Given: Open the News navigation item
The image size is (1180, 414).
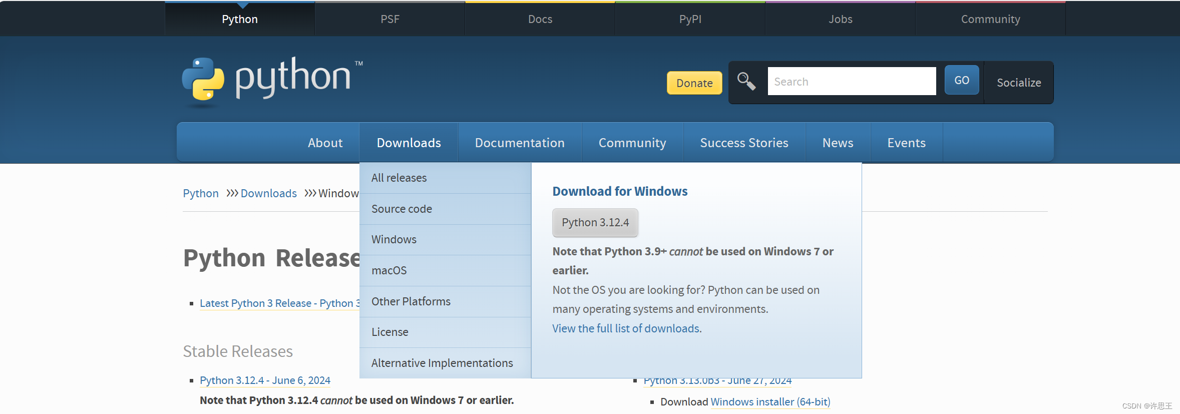Looking at the screenshot, I should click(838, 143).
